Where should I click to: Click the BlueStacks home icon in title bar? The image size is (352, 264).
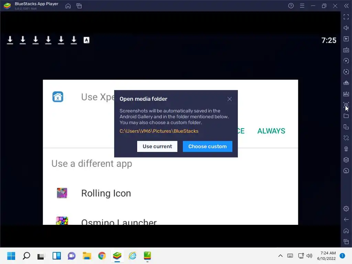[x=68, y=6]
